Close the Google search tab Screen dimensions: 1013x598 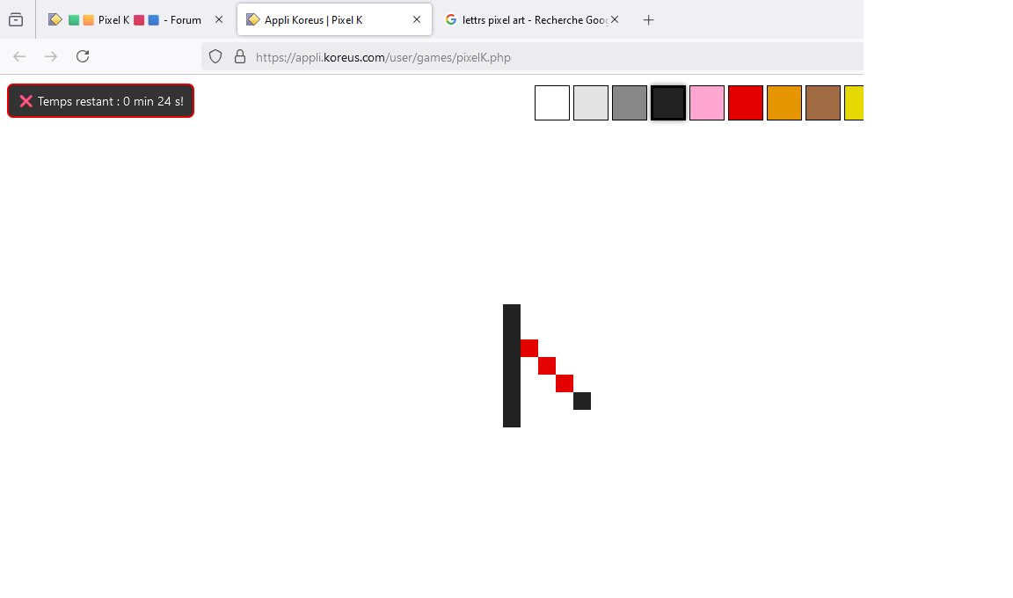(x=615, y=19)
